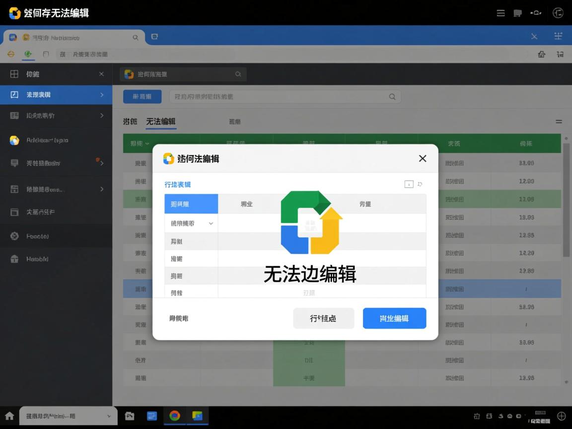The width and height of the screenshot is (572, 429).
Task: Toggle the green extension icon beside the address bar
Action: (x=28, y=54)
